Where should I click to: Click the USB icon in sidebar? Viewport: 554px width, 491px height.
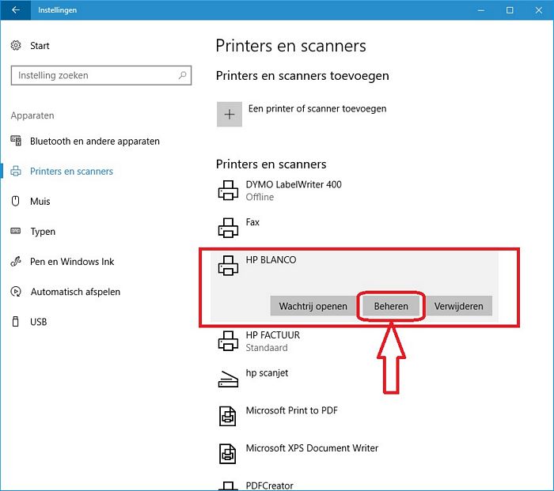pyautogui.click(x=16, y=322)
